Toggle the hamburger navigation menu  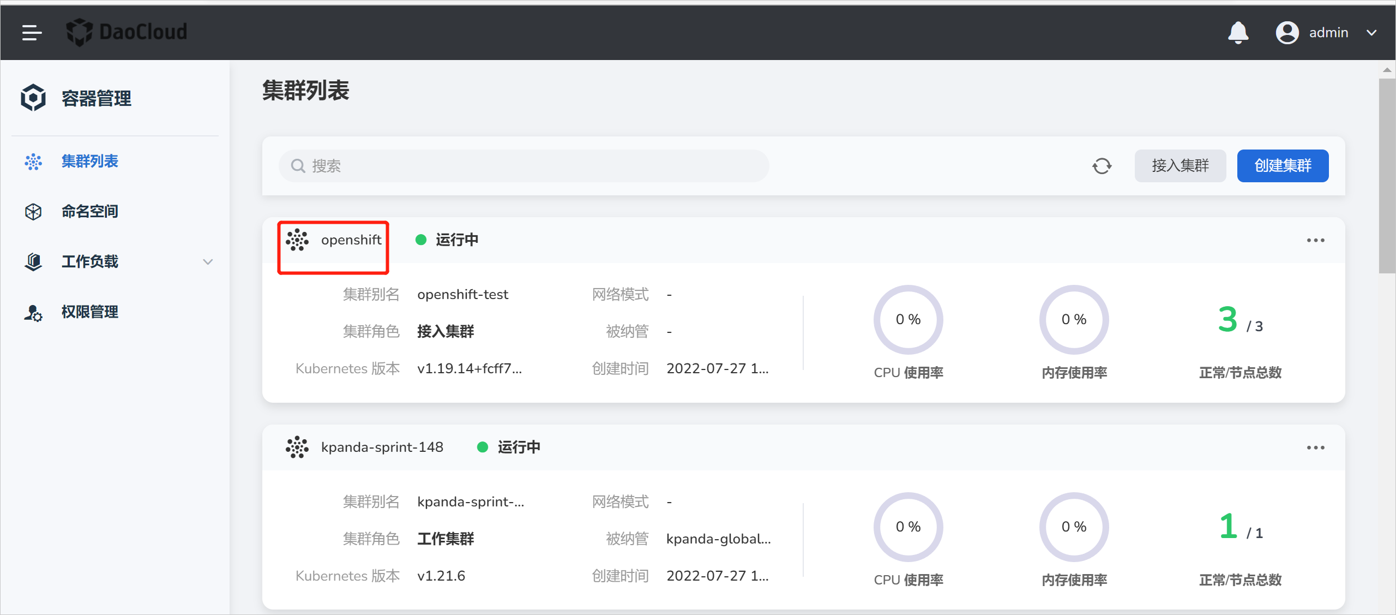[32, 32]
